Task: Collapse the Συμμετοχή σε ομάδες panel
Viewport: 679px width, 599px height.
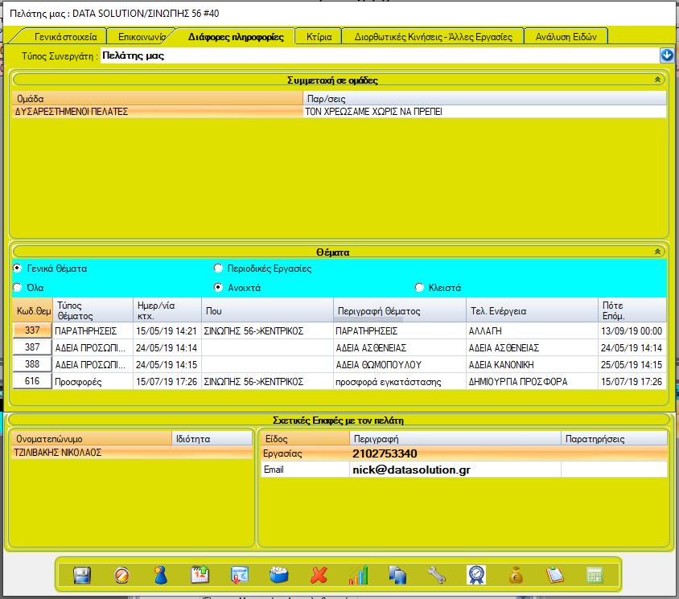Action: click(x=657, y=80)
